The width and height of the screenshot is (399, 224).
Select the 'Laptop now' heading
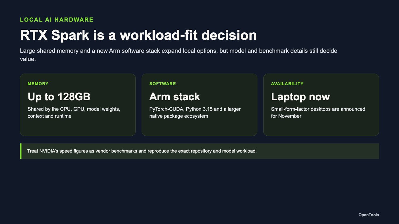[301, 97]
